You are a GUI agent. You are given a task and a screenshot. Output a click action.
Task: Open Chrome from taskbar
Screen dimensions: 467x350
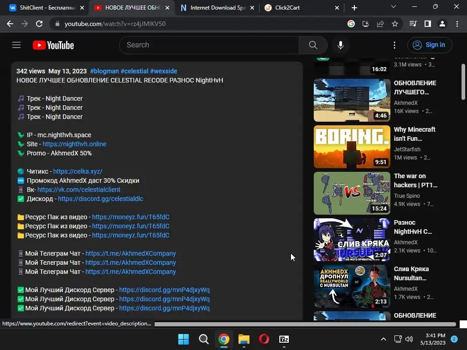pos(223,339)
